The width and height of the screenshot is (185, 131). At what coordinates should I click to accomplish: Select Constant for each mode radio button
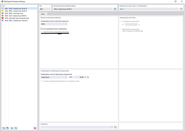[121, 21]
